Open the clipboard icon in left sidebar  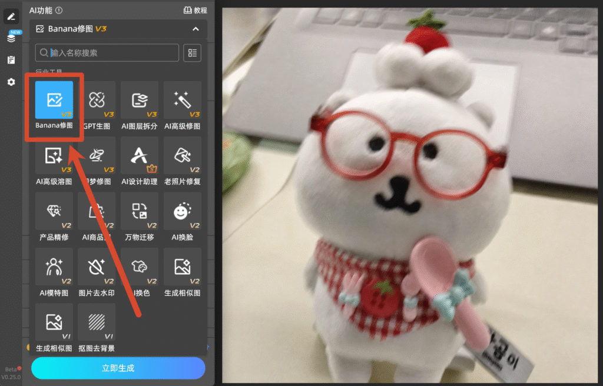tap(11, 60)
